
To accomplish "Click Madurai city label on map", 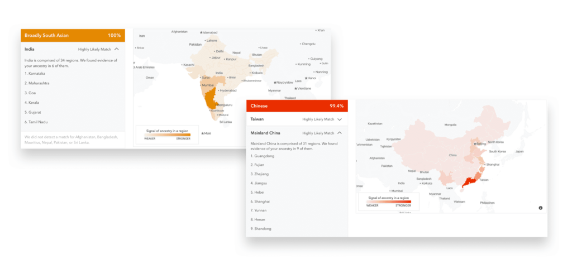I will [222, 115].
